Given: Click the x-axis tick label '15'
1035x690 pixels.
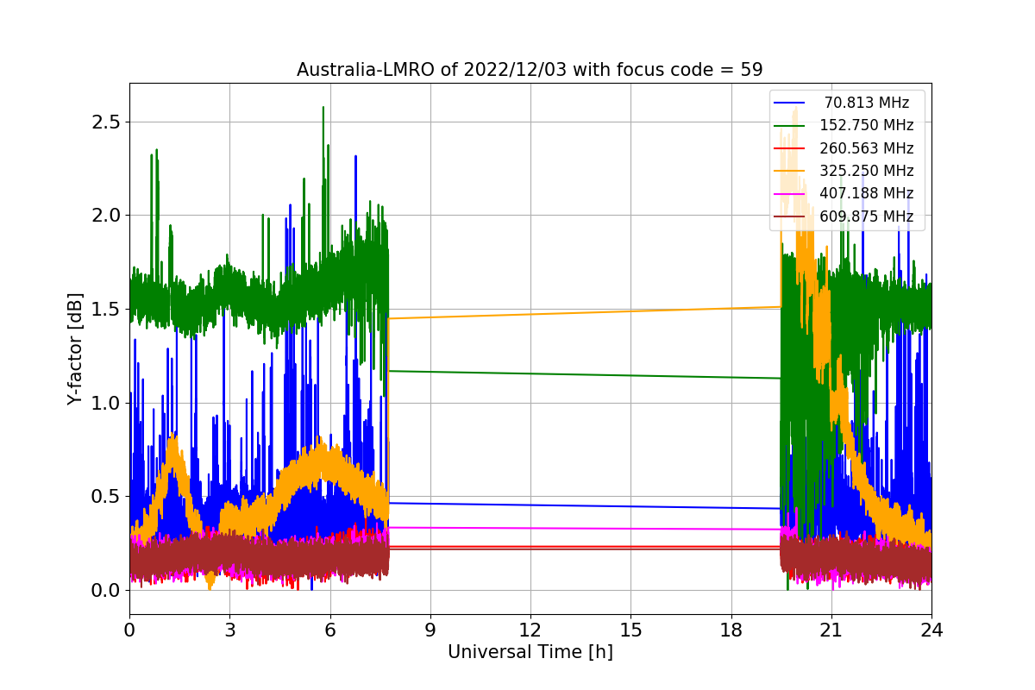Looking at the screenshot, I should (x=630, y=630).
